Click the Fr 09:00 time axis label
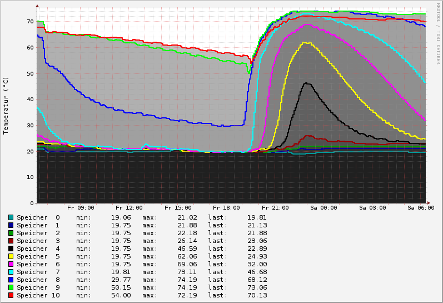 pos(81,208)
